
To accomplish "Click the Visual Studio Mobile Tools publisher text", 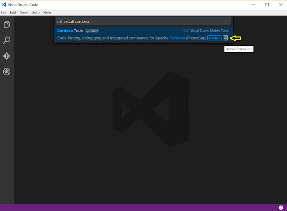I will [209, 31].
